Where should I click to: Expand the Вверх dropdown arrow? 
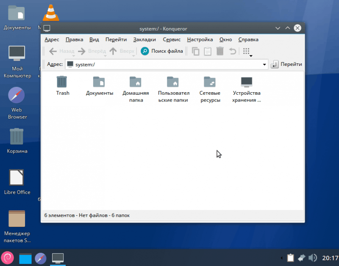[133, 56]
